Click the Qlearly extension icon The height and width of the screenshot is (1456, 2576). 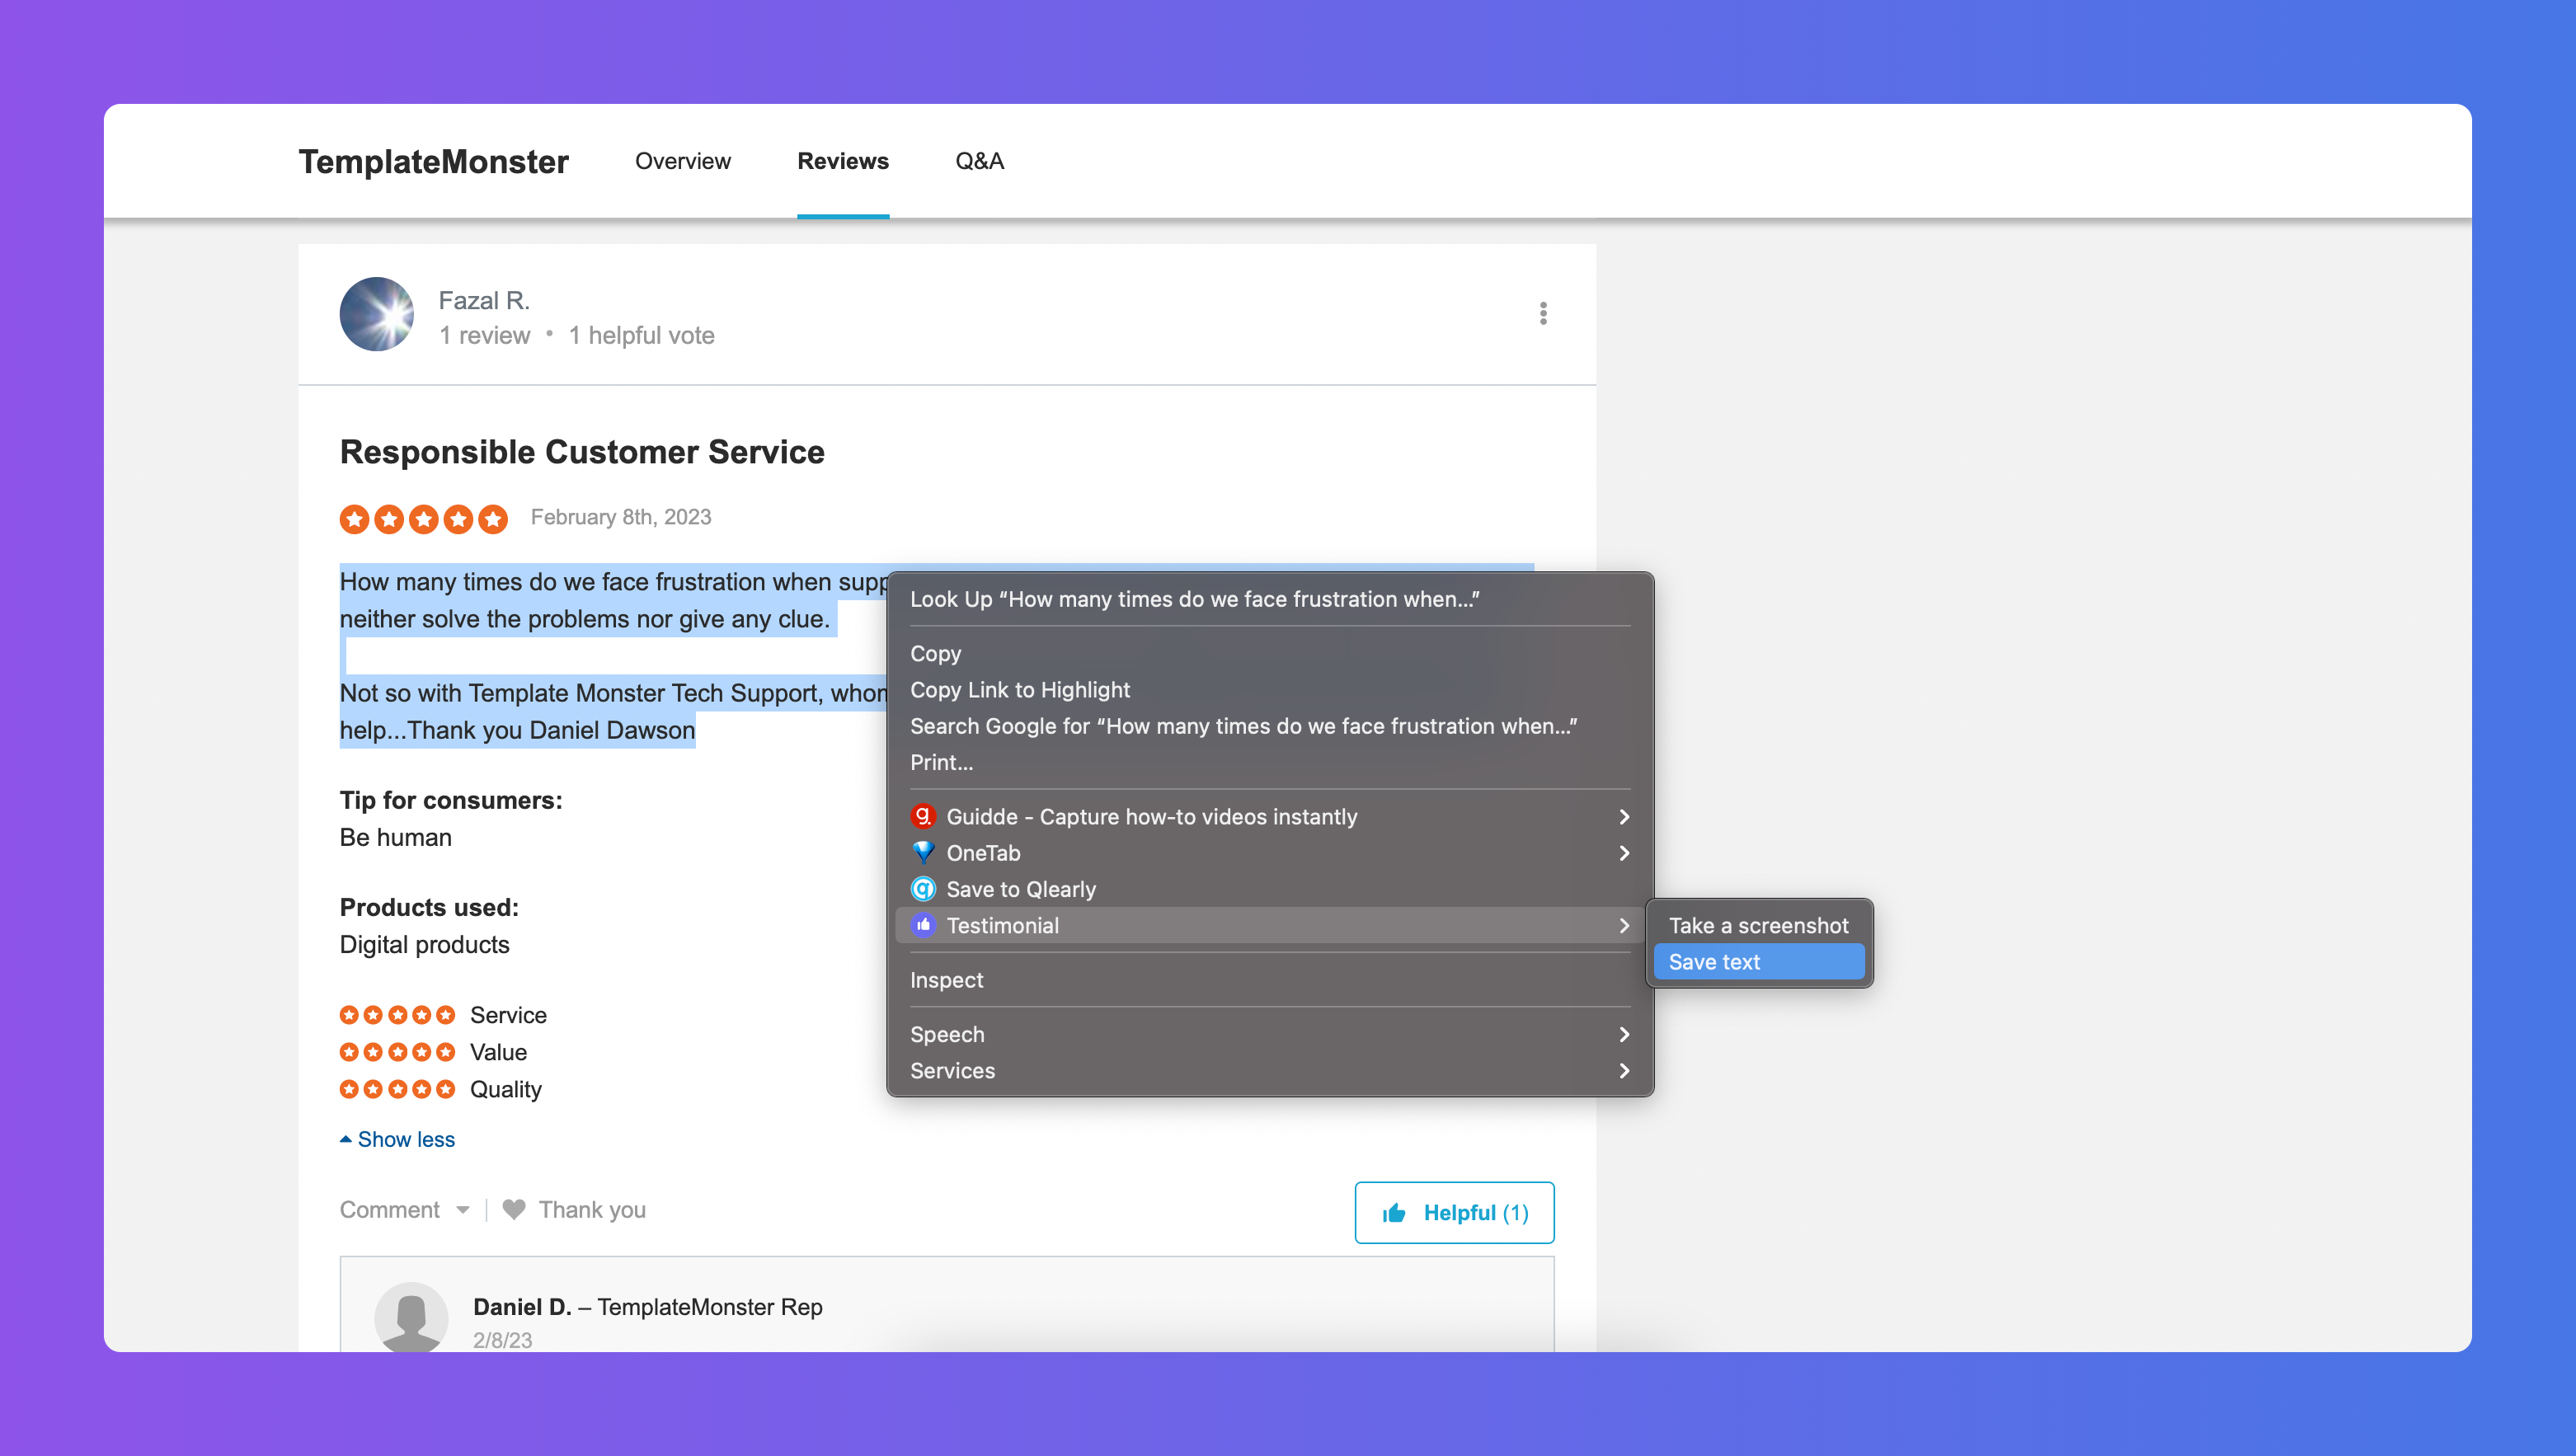(923, 889)
